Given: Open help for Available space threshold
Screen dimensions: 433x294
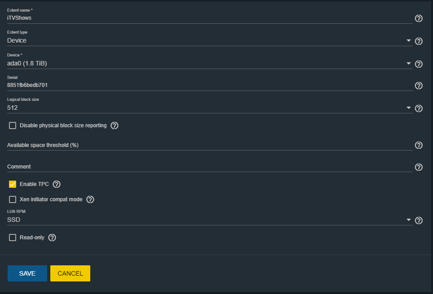Looking at the screenshot, I should coord(419,145).
